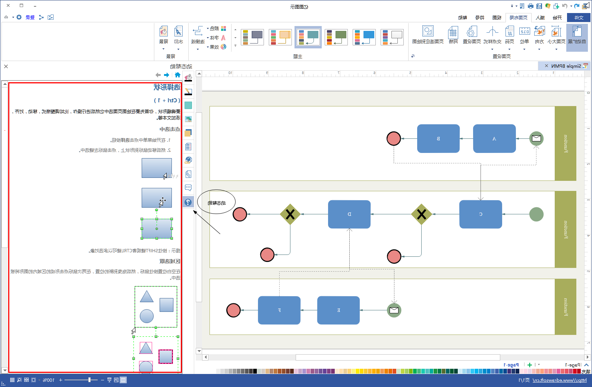592x387 pixels.
Task: Expand the Orientation (方向) dropdown arrow
Action: pyautogui.click(x=539, y=49)
